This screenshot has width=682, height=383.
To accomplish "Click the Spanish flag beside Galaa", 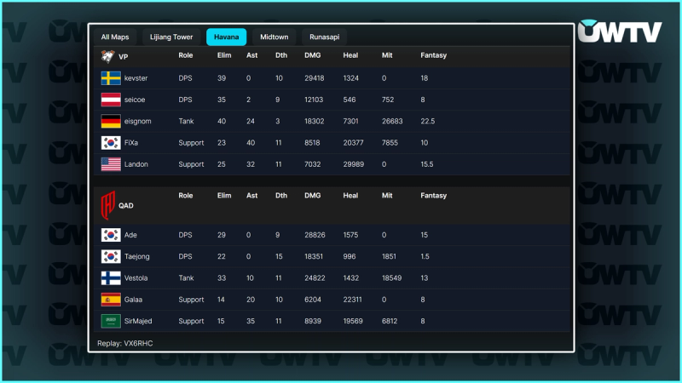I will pos(111,300).
